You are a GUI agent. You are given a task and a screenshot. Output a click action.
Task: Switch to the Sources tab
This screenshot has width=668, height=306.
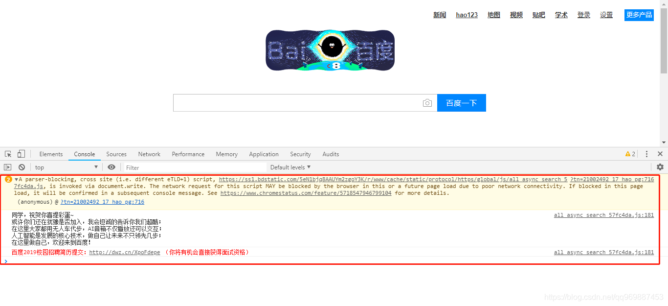coord(116,154)
